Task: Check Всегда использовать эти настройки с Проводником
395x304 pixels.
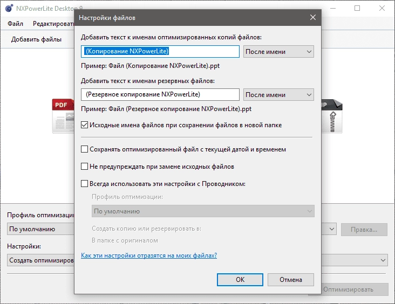Action: tap(84, 183)
